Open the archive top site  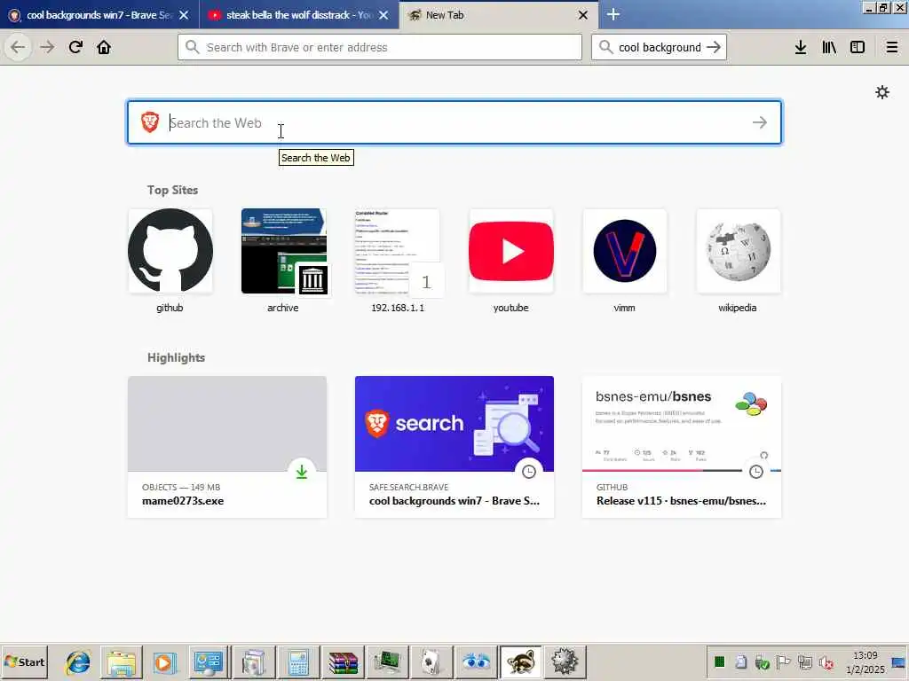pyautogui.click(x=283, y=262)
